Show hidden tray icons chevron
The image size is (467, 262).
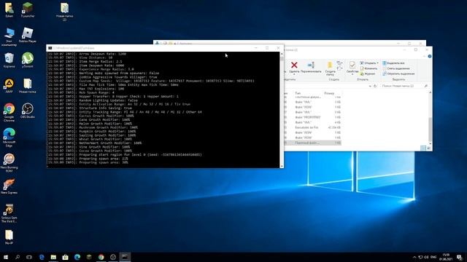click(x=414, y=257)
